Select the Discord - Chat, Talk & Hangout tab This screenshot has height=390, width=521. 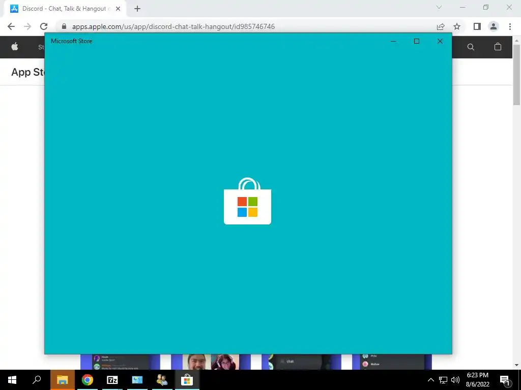pos(65,9)
